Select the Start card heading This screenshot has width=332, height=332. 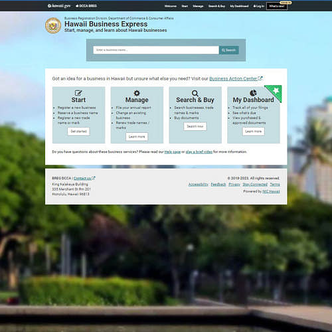pos(78,100)
